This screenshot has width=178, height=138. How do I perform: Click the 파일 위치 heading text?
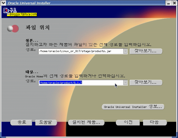38,28
